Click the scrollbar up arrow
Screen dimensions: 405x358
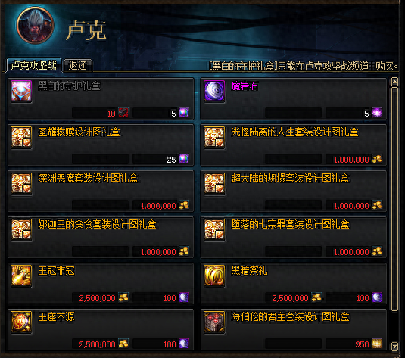tap(394, 82)
